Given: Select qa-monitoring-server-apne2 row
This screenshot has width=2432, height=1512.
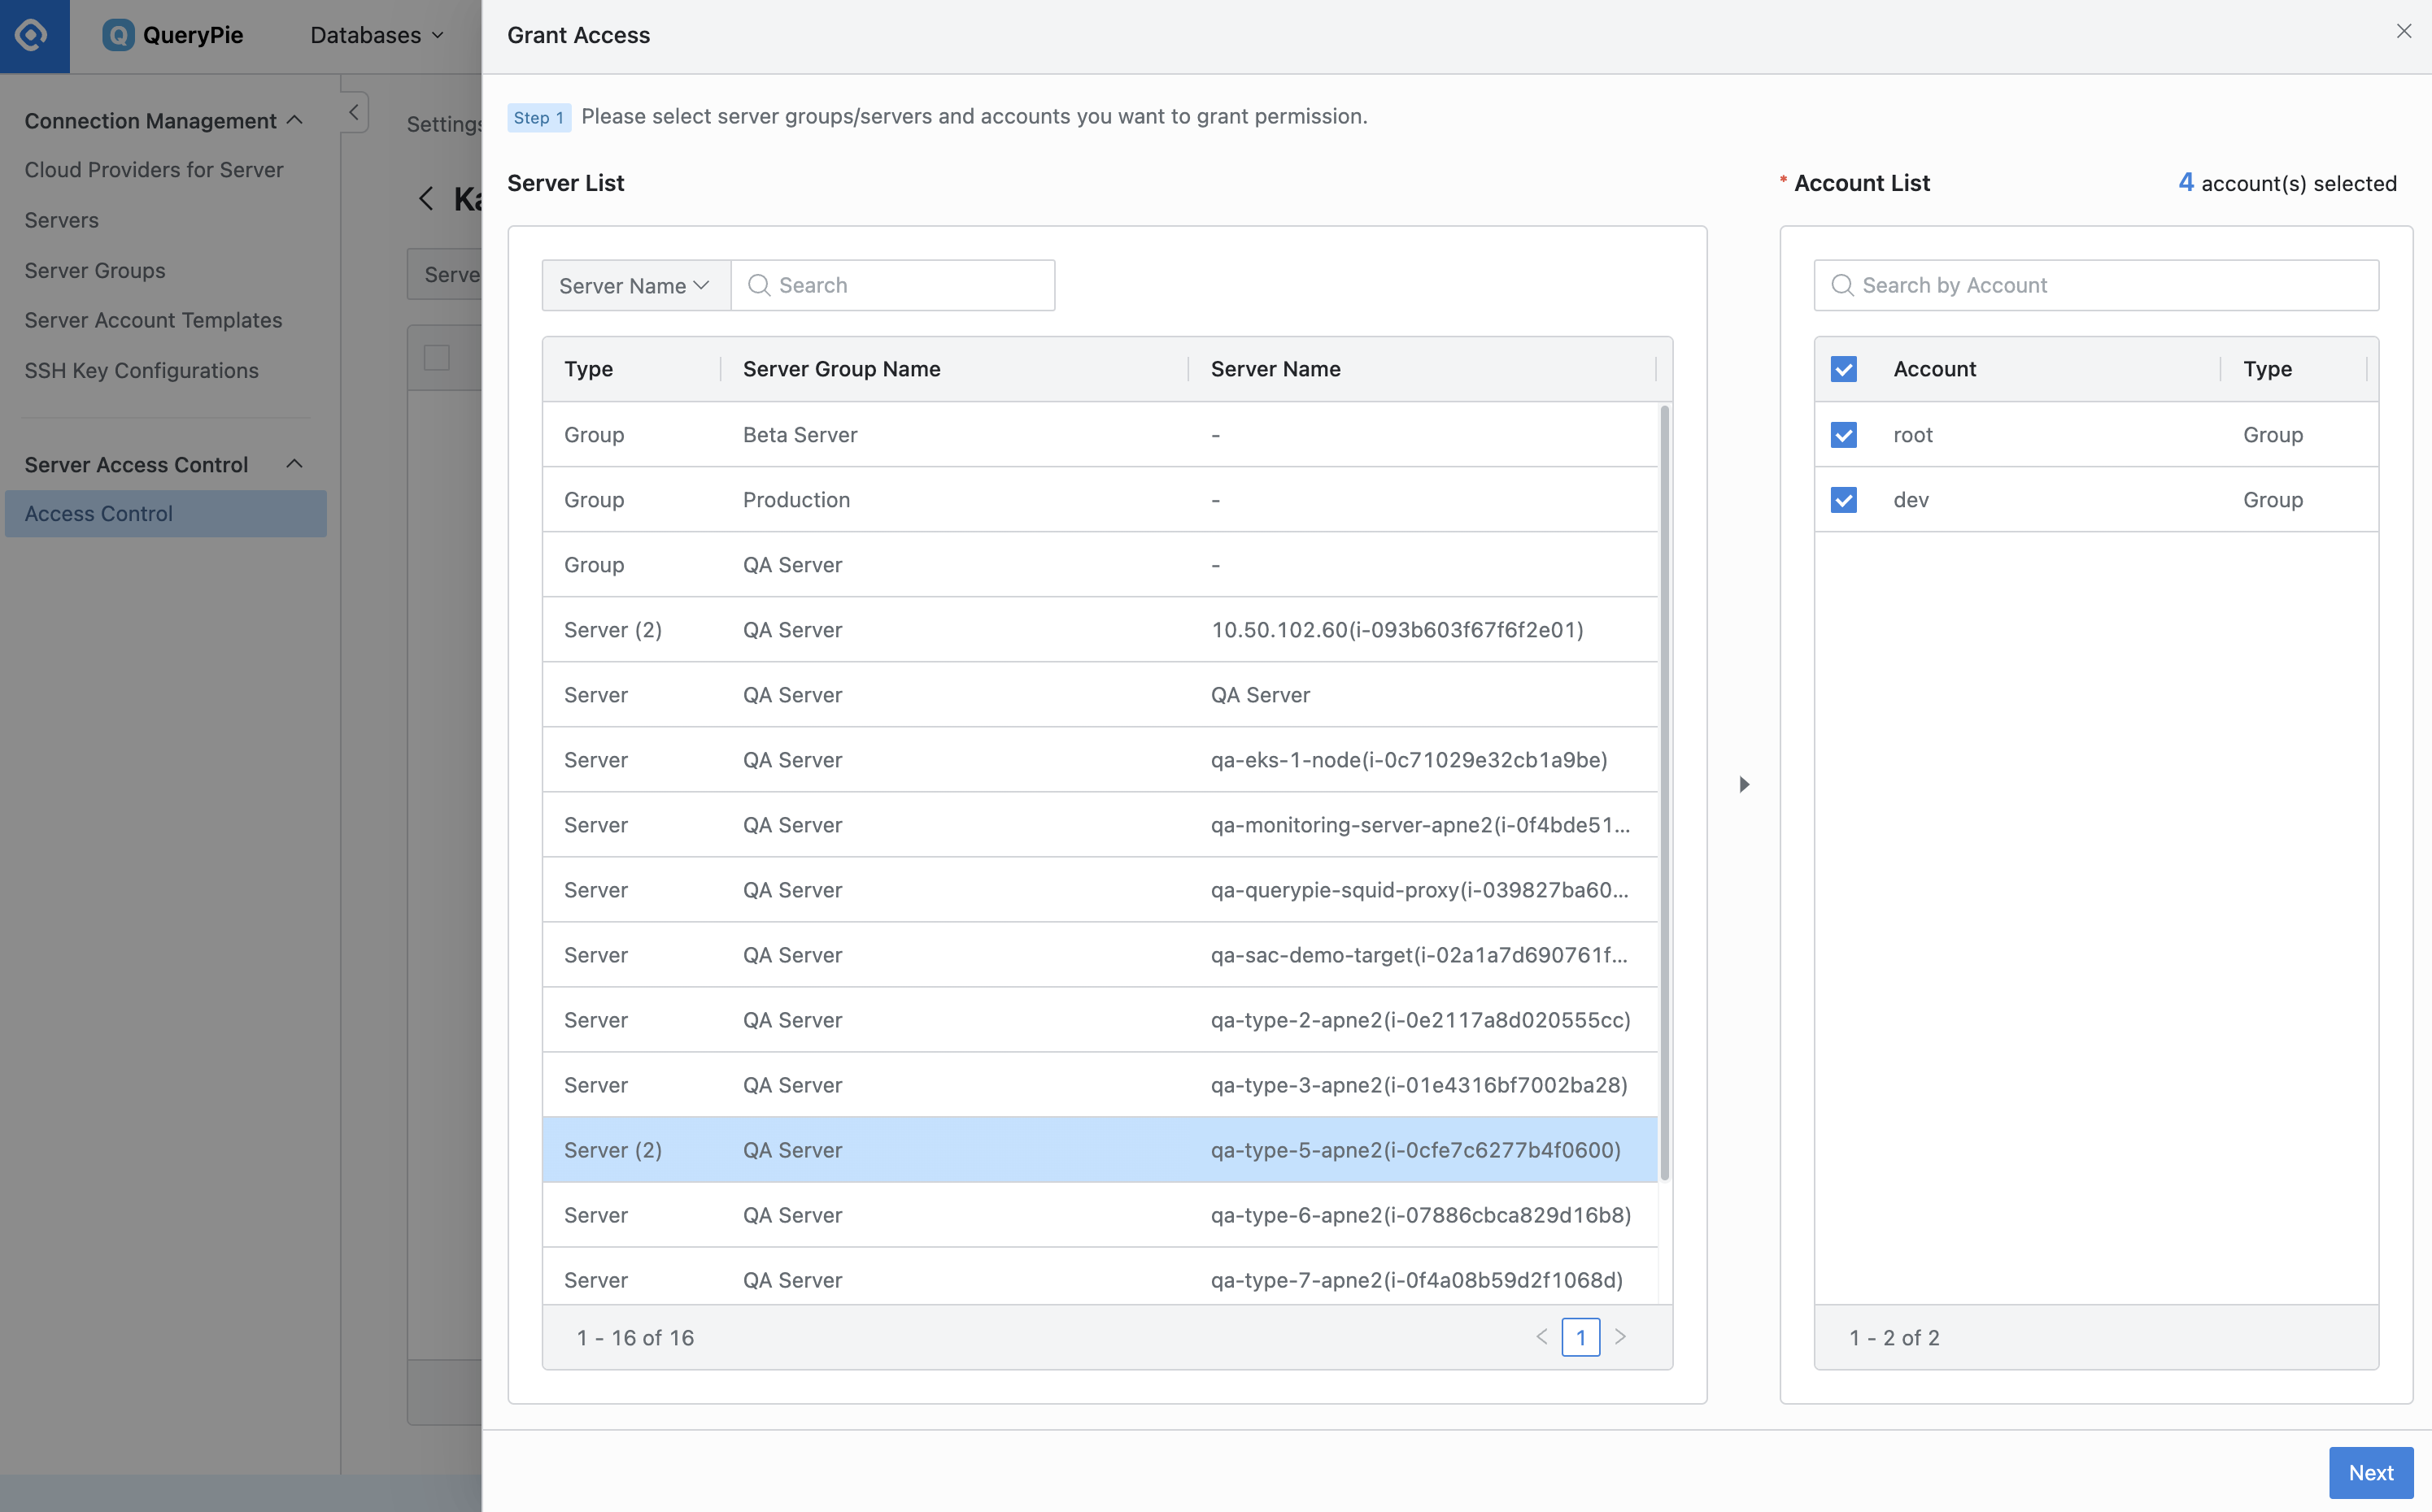Looking at the screenshot, I should pyautogui.click(x=1101, y=825).
